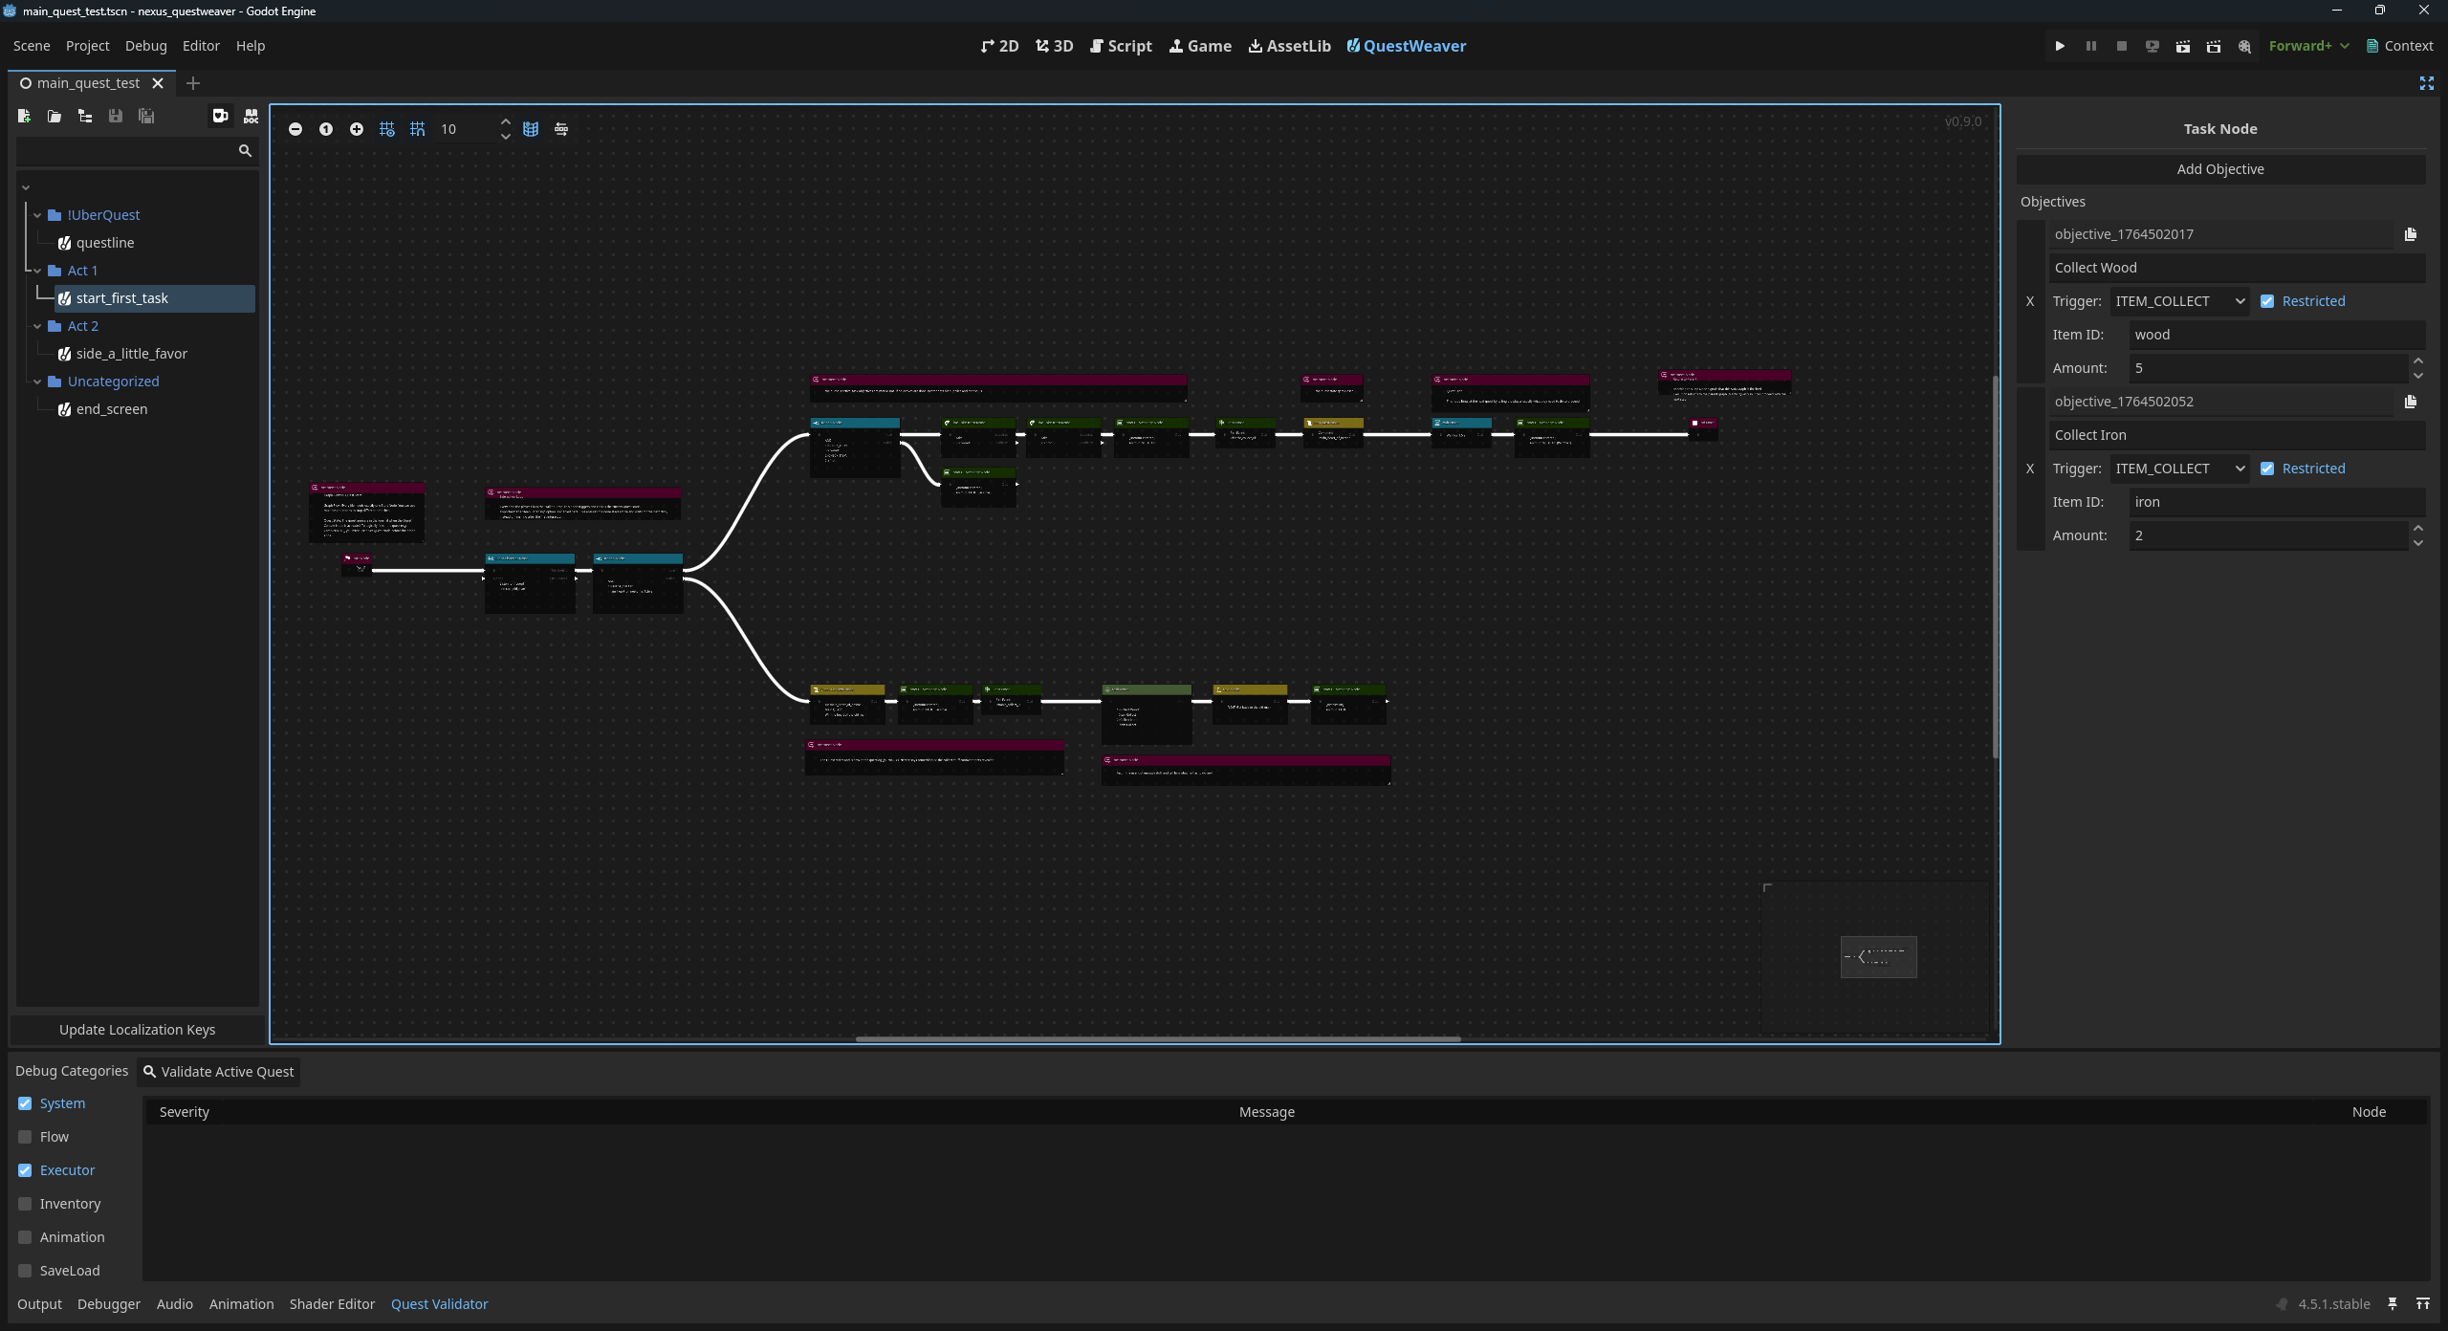Disable the Executor debug category
Image resolution: width=2448 pixels, height=1331 pixels.
(x=25, y=1170)
